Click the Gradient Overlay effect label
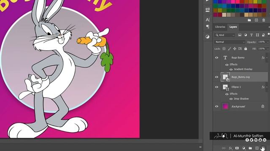This screenshot has height=151, width=270. pyautogui.click(x=243, y=69)
